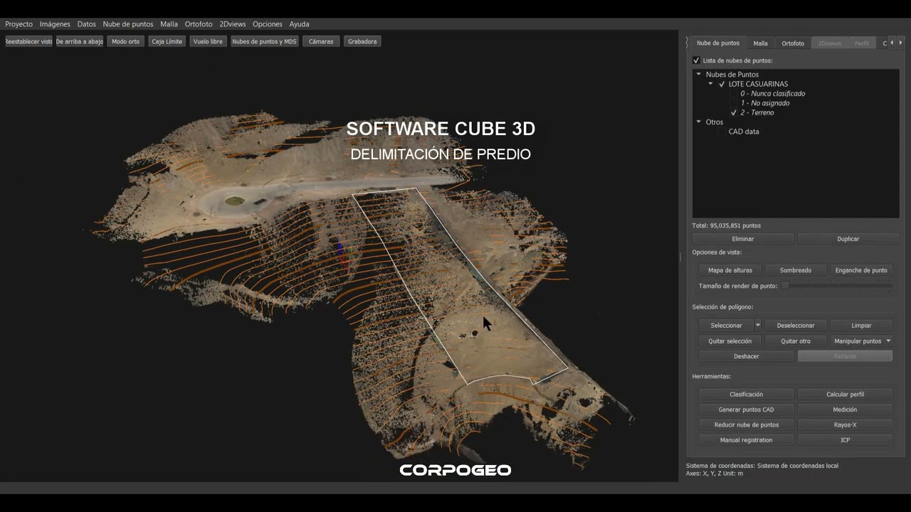The height and width of the screenshot is (512, 911).
Task: Switch to the Malla panel tab
Action: tap(760, 43)
